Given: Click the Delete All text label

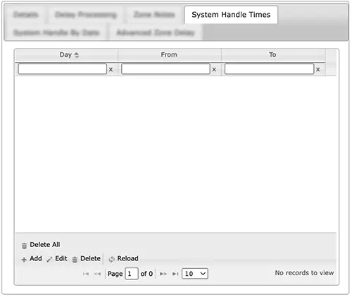Looking at the screenshot, I should [45, 245].
